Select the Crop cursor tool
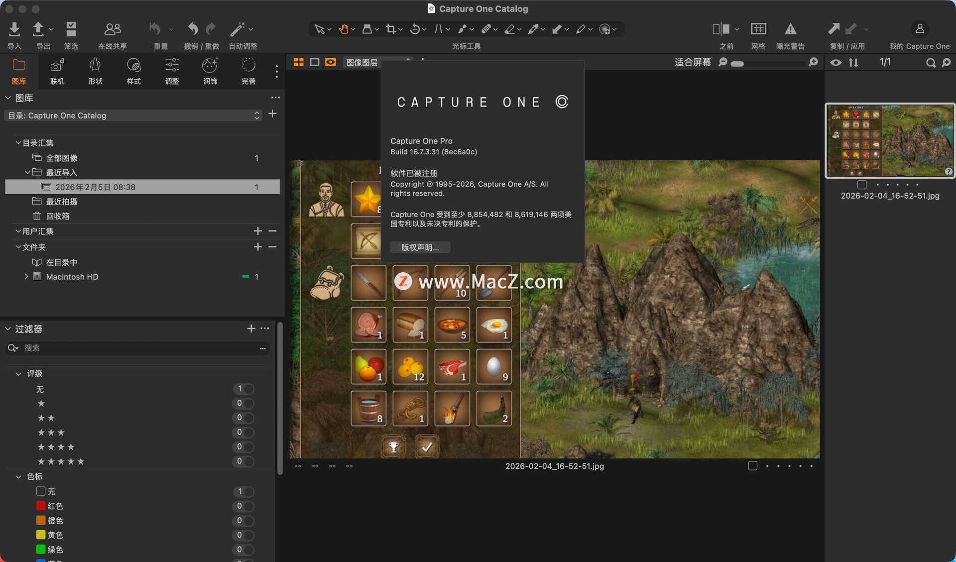Viewport: 956px width, 562px height. coord(391,29)
